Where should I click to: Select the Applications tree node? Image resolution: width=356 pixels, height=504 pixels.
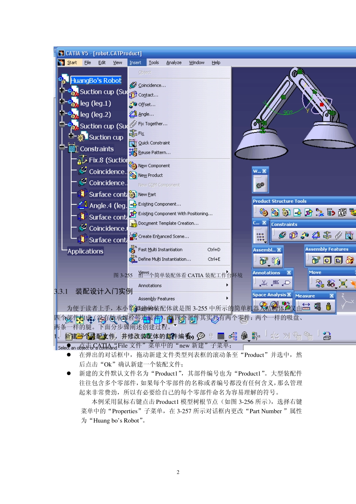85,251
